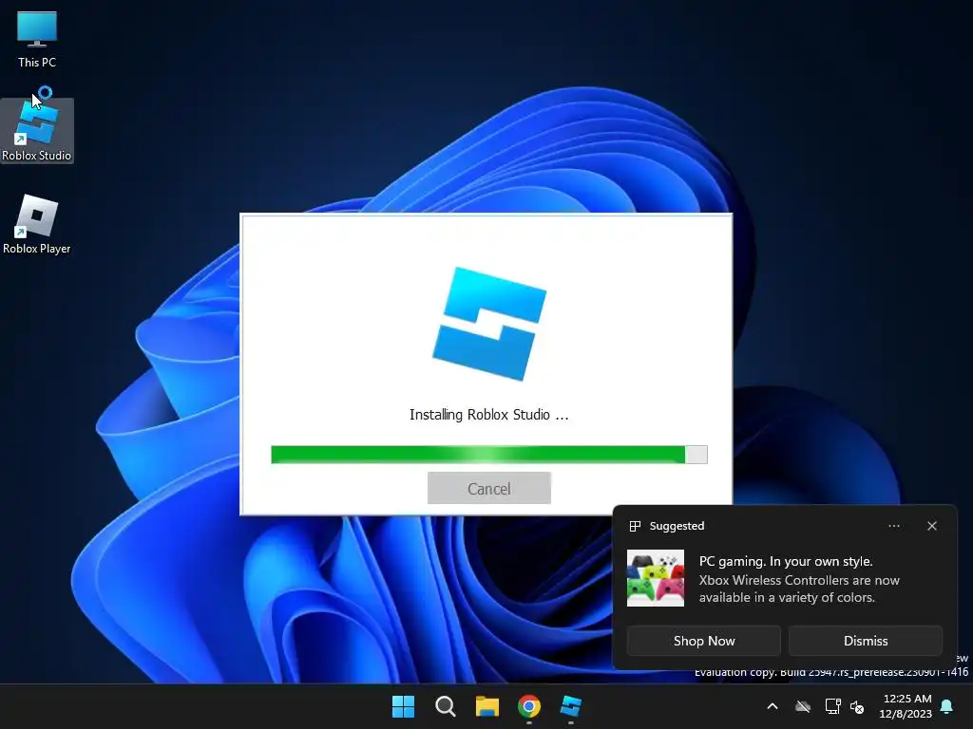Open the clock and date panel

pos(906,706)
